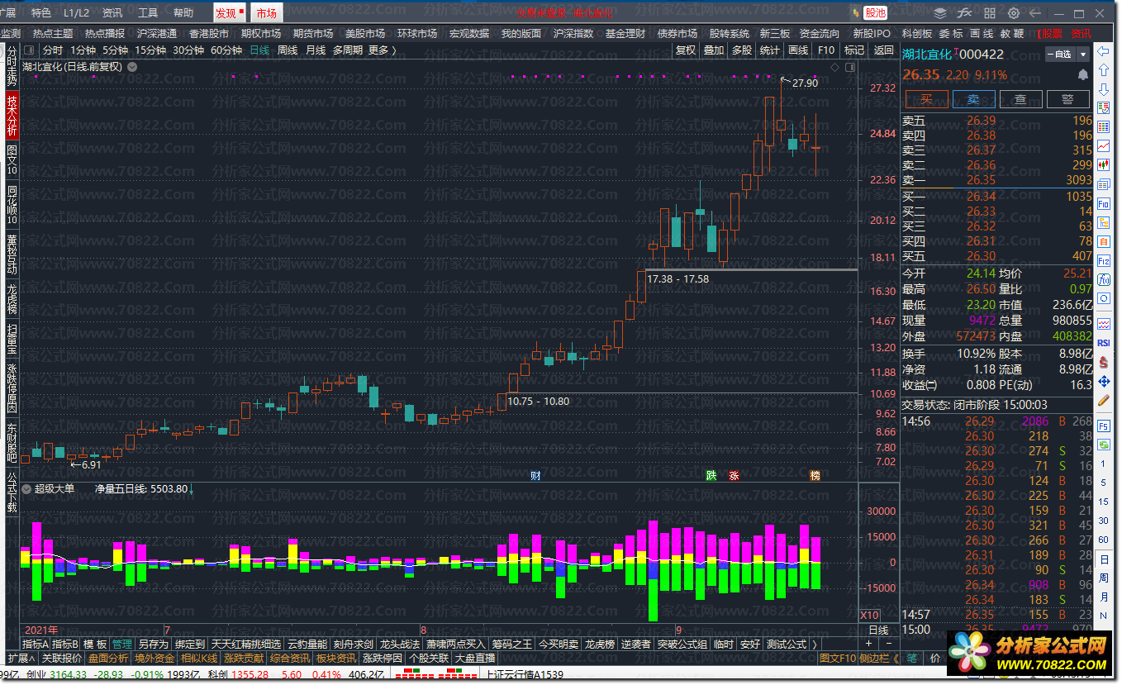Select 技术分析 in left sidebar
The image size is (1122, 685).
pos(12,114)
